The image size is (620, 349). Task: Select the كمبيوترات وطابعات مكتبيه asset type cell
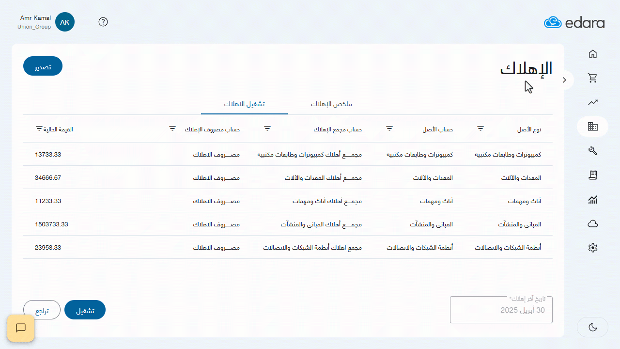(x=508, y=155)
